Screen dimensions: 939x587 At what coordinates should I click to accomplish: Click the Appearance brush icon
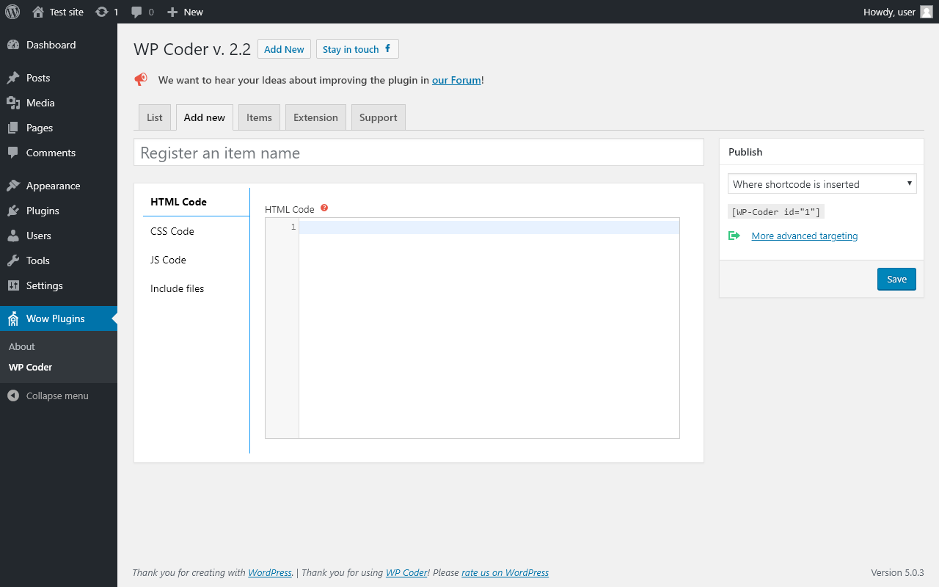(x=13, y=186)
